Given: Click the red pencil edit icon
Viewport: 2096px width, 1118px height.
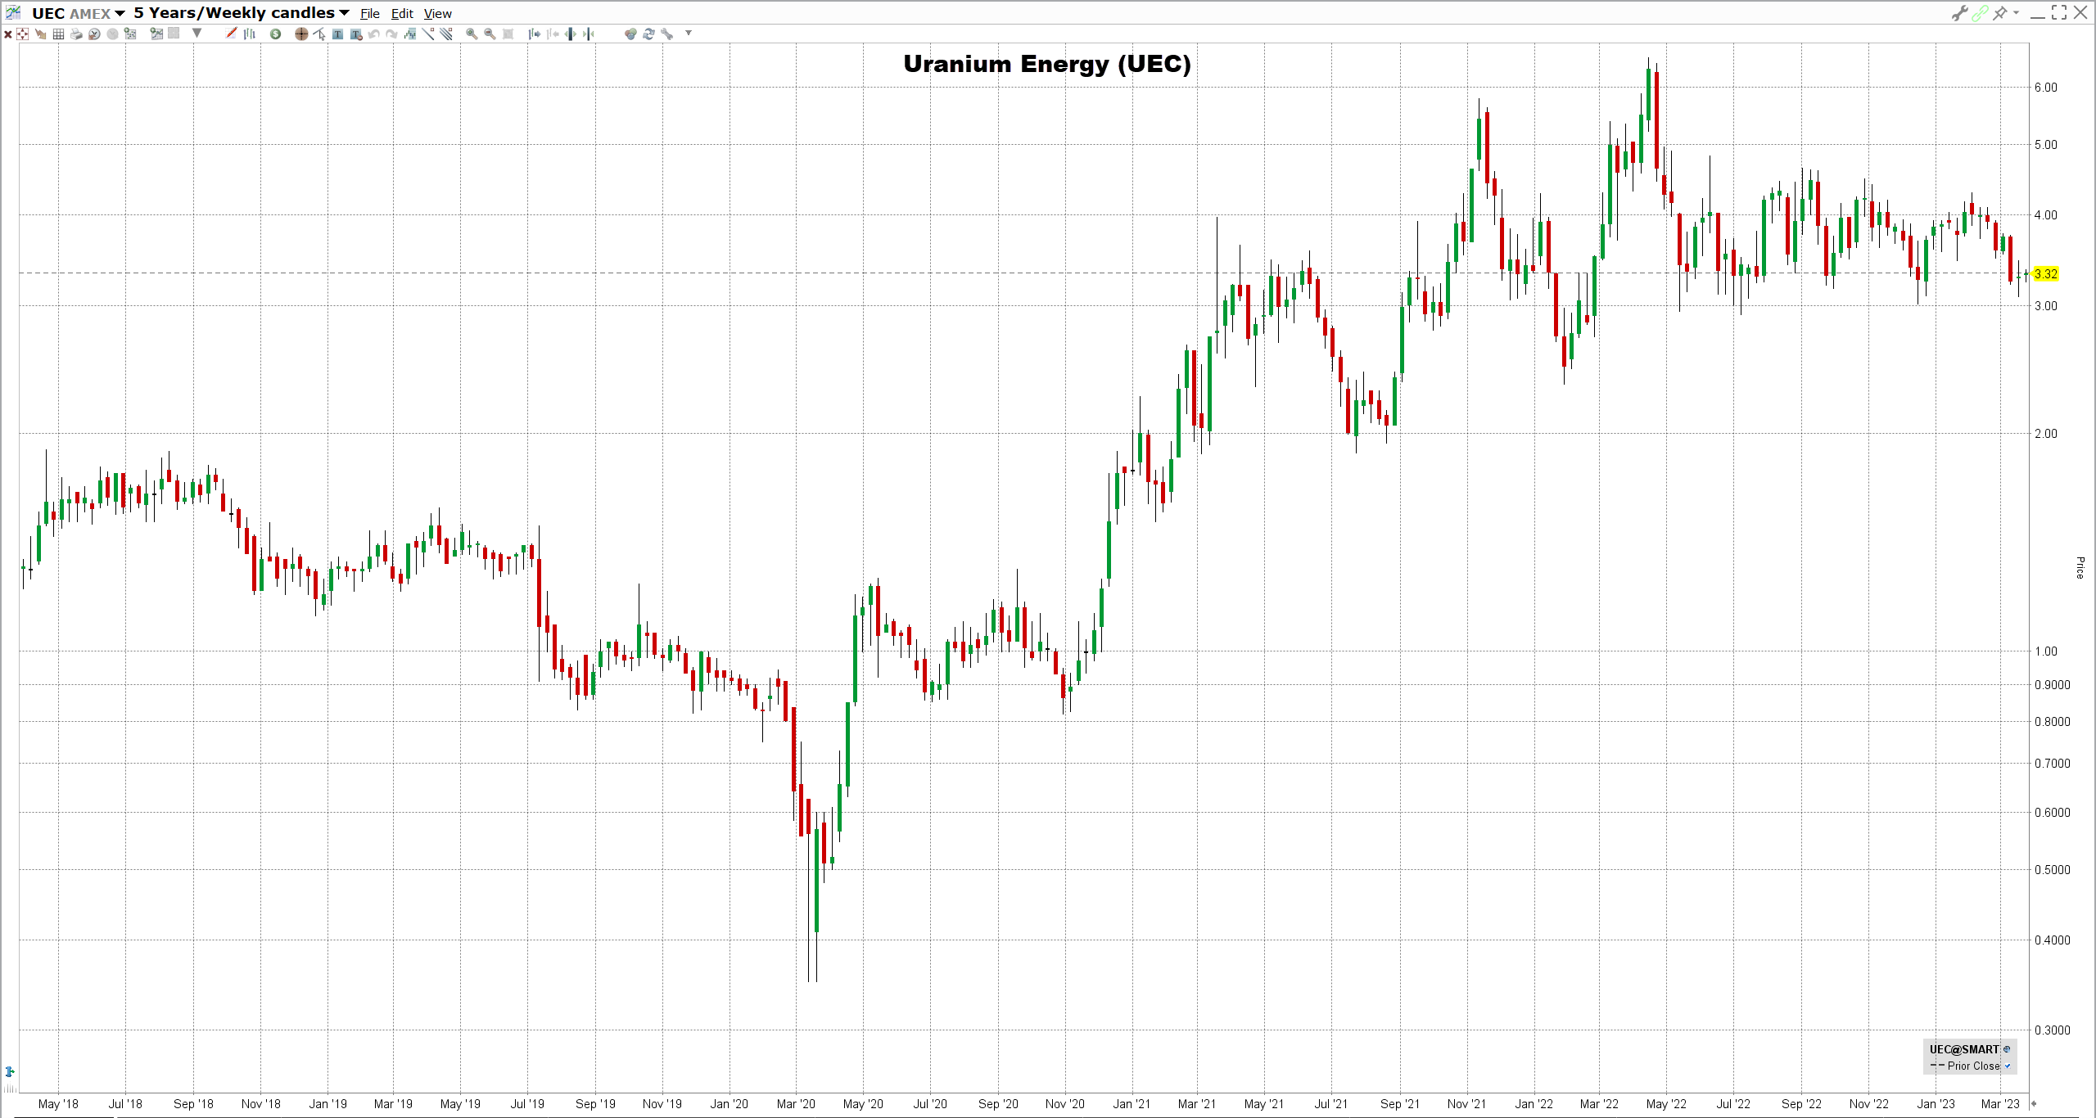Looking at the screenshot, I should coord(231,34).
